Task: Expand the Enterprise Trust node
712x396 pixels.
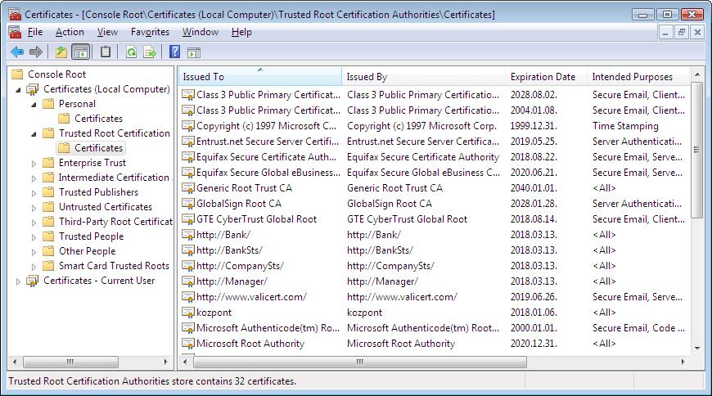Action: pos(34,164)
